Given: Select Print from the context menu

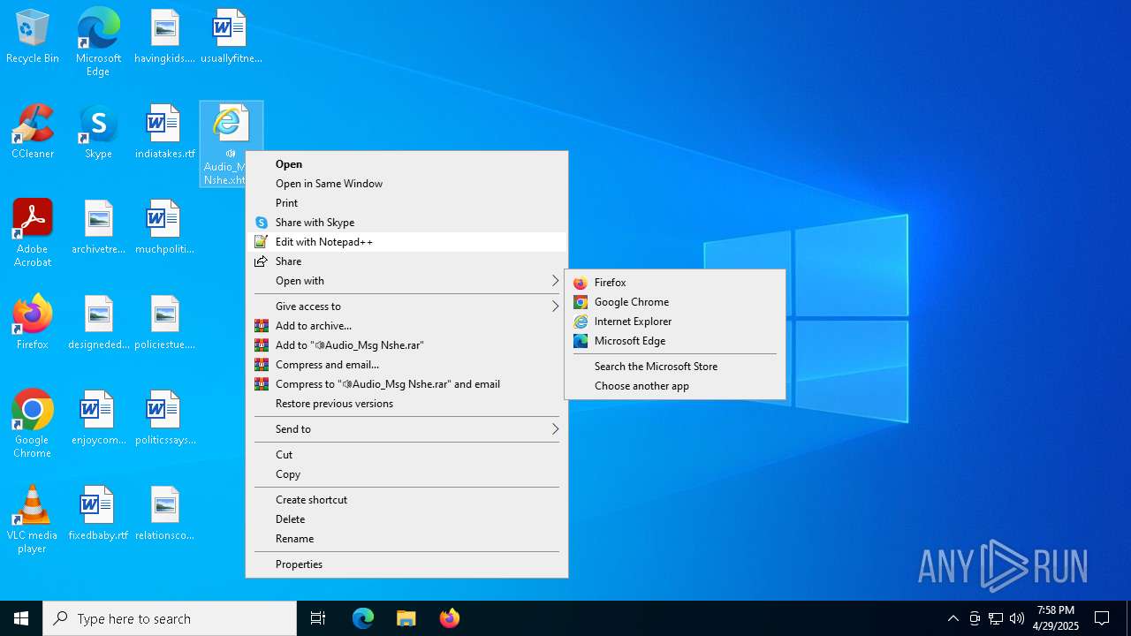Looking at the screenshot, I should (406, 203).
